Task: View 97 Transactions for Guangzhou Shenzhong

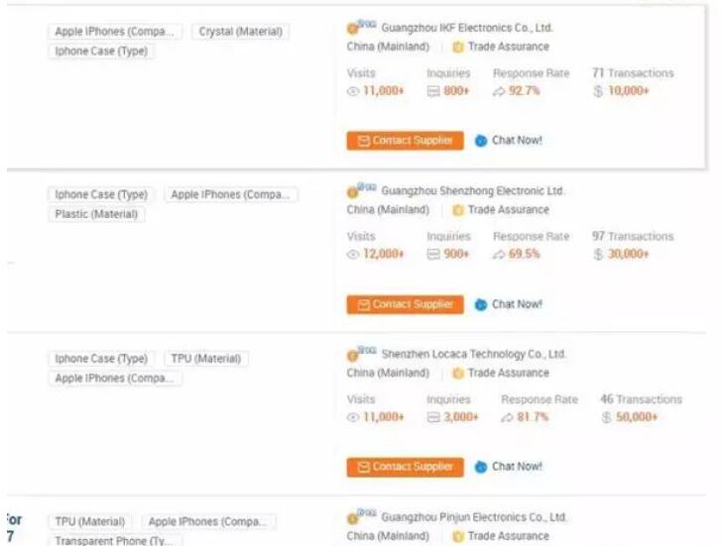Action: [632, 237]
